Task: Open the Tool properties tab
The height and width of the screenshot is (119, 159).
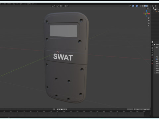Action: coord(152,45)
